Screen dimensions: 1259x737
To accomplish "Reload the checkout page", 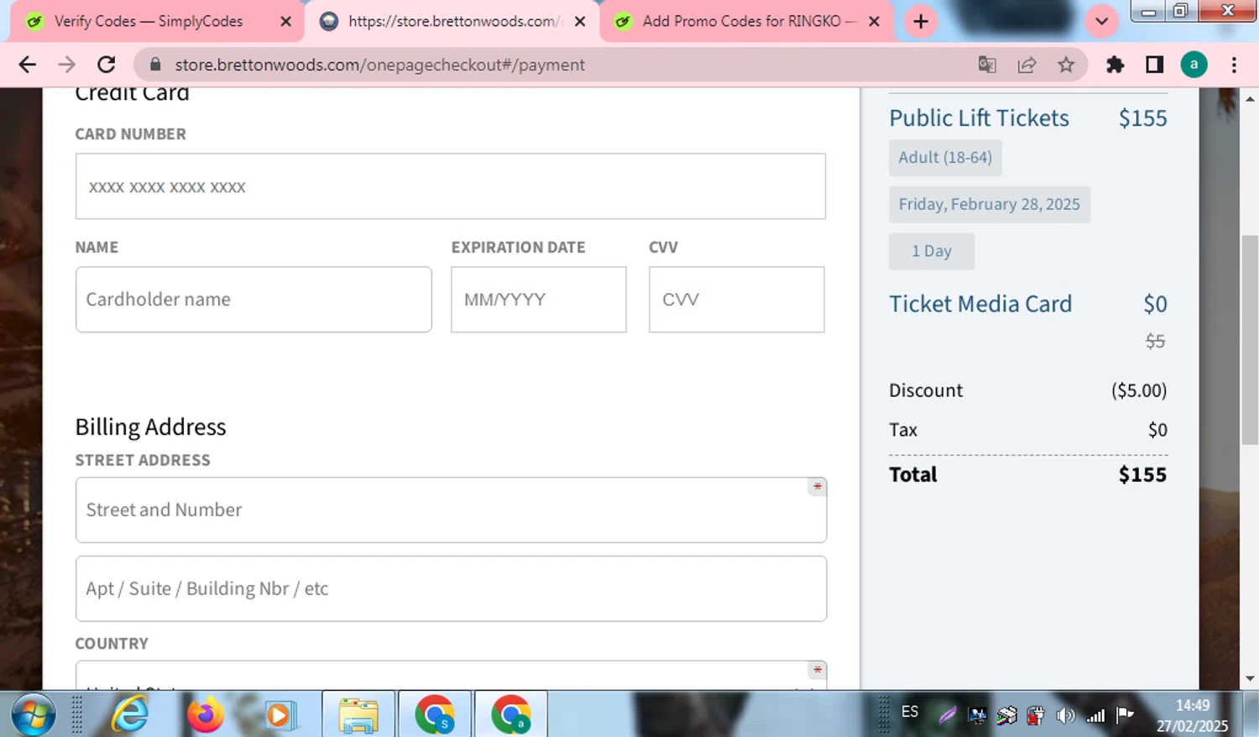I will [107, 65].
